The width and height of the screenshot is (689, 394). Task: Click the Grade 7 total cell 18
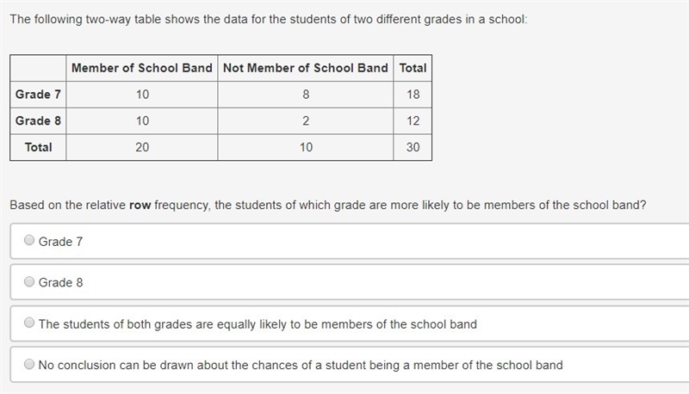[413, 95]
